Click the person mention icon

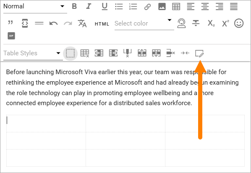coord(181,23)
